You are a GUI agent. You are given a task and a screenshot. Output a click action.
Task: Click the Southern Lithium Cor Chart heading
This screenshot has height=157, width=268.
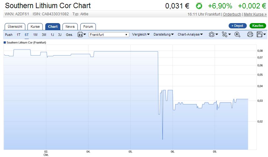pyautogui.click(x=48, y=6)
